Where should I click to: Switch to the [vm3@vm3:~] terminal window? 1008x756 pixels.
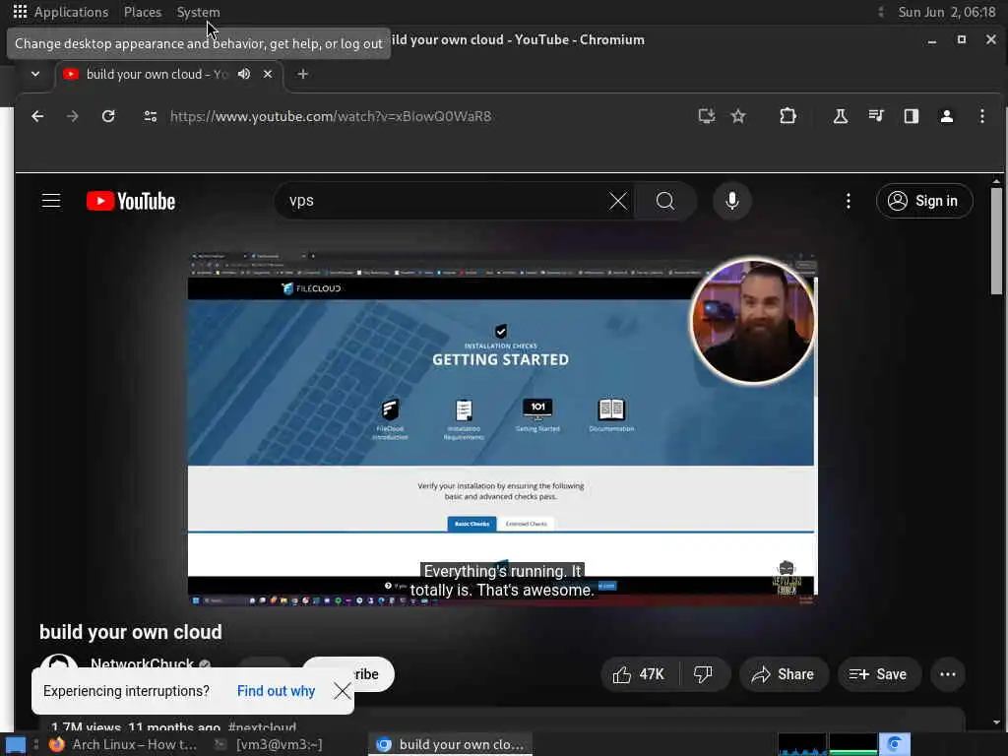268,744
